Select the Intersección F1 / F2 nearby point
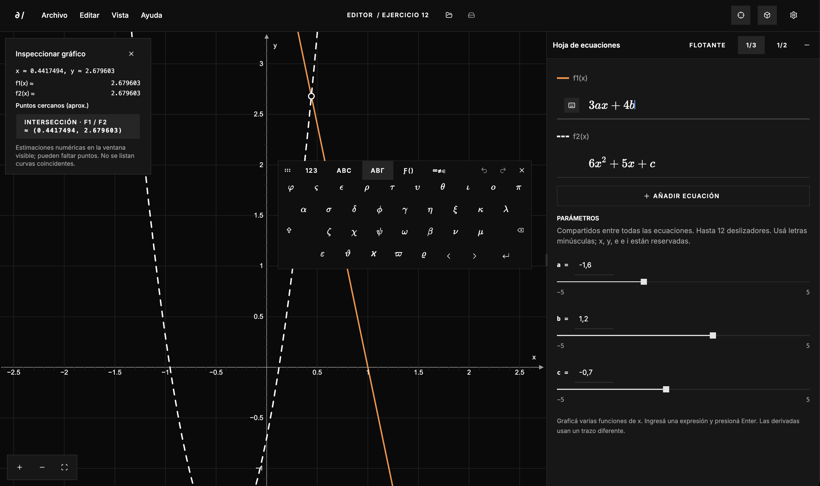 click(78, 126)
